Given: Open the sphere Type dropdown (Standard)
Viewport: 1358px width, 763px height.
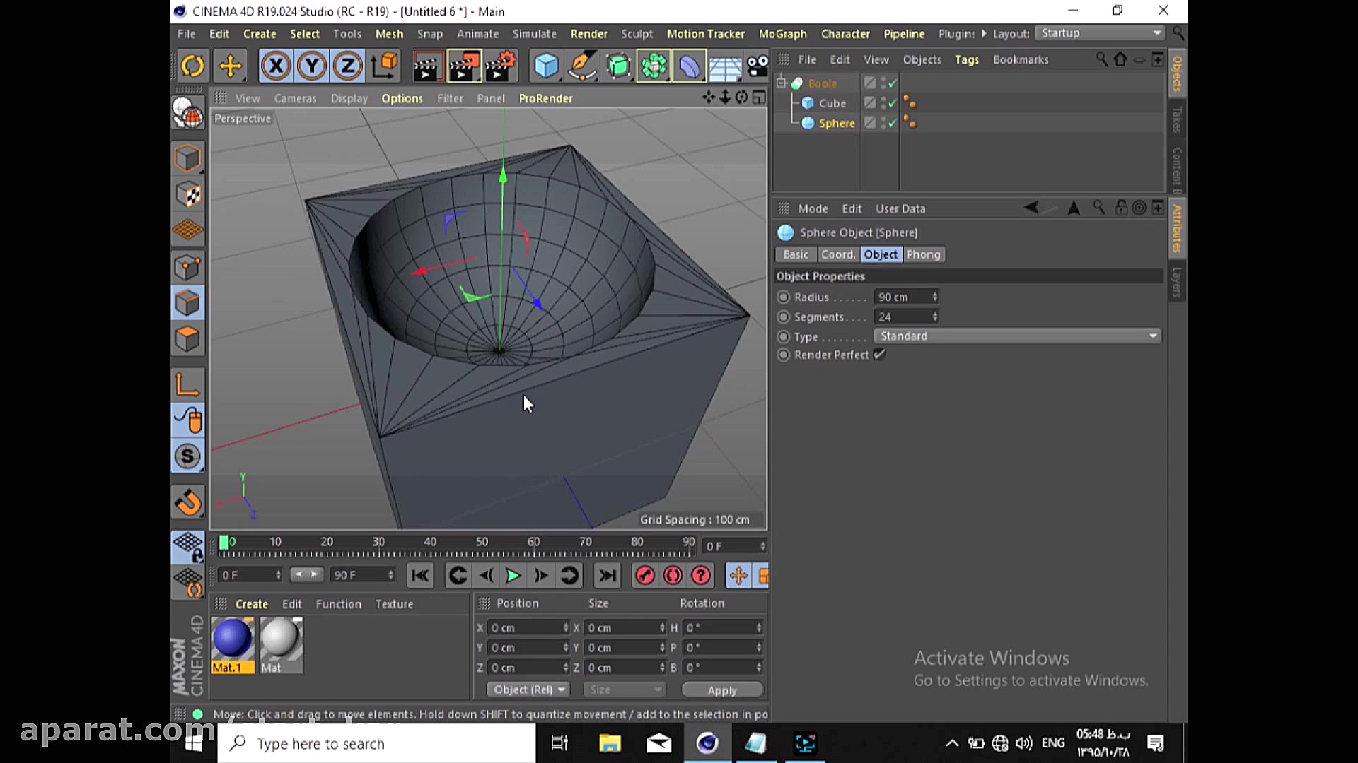Looking at the screenshot, I should click(1017, 336).
